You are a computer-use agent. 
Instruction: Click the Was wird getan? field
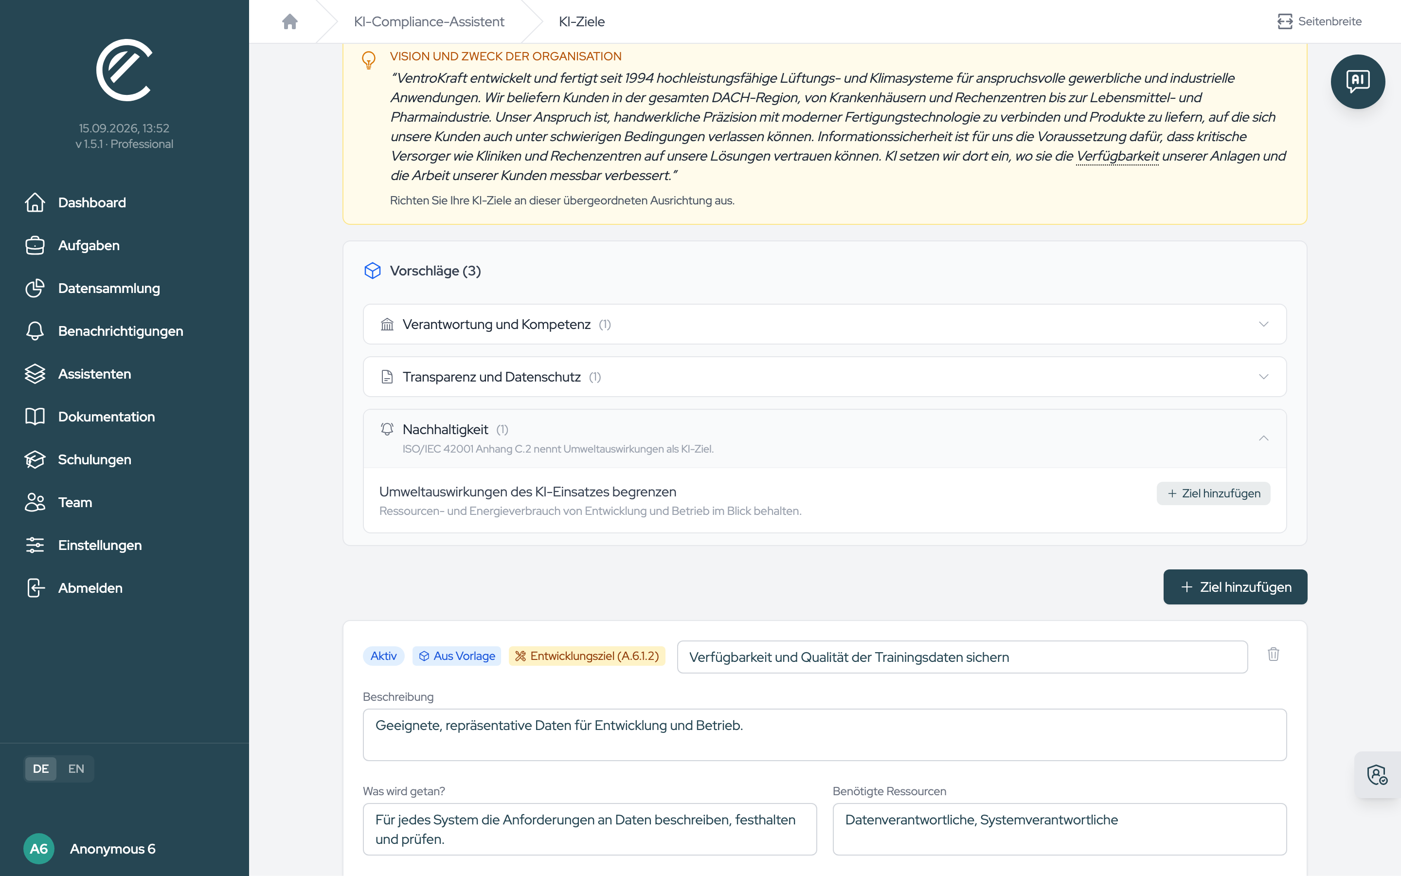(x=590, y=829)
